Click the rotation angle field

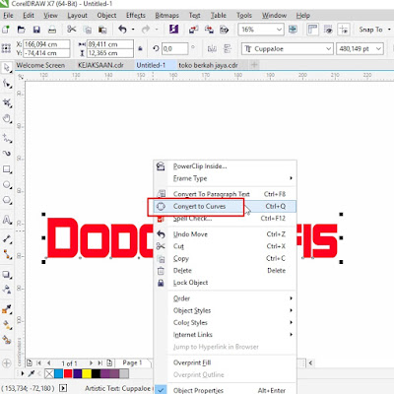[x=174, y=49]
